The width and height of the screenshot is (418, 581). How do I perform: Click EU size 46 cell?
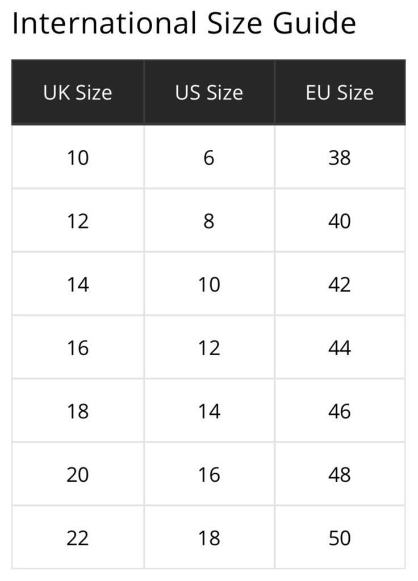tap(340, 411)
